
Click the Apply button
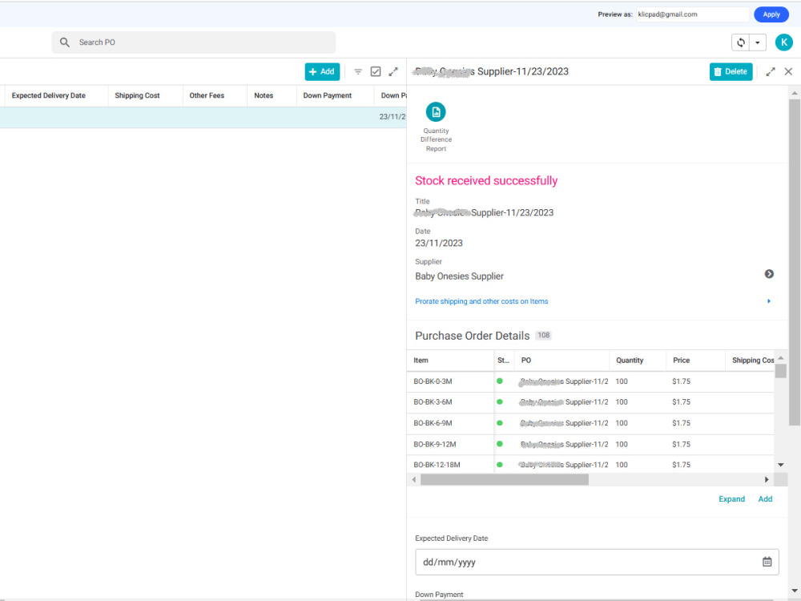pyautogui.click(x=771, y=14)
